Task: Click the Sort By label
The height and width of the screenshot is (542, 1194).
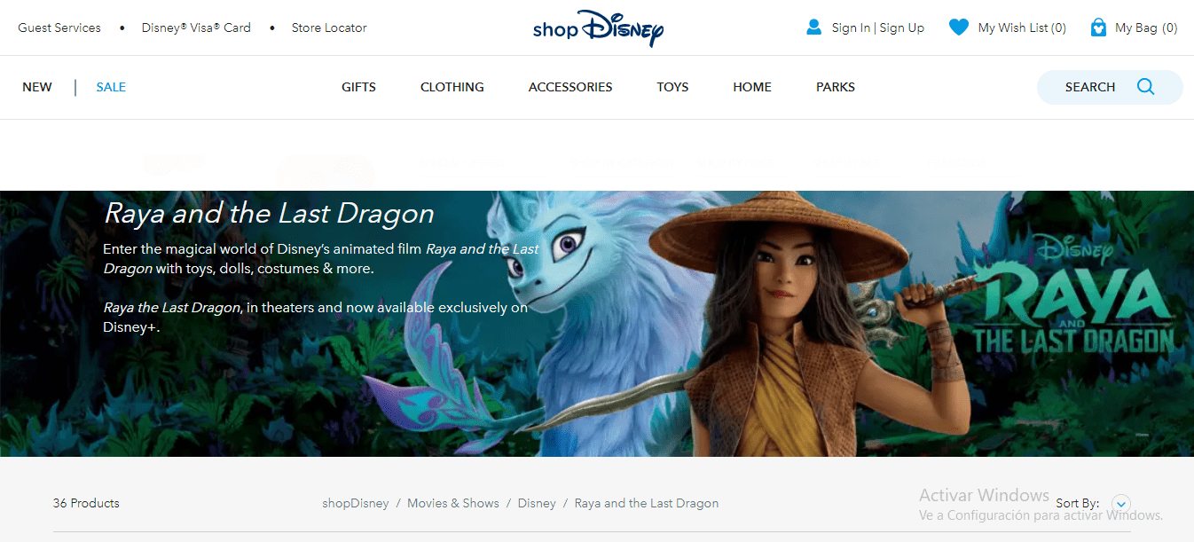Action: [x=1078, y=503]
